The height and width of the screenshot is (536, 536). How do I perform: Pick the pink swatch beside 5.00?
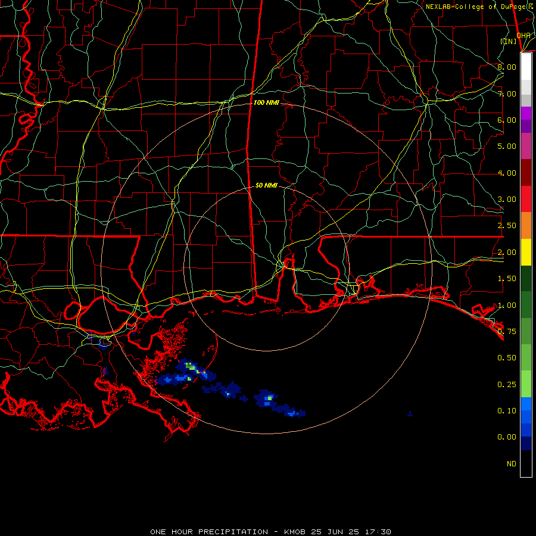tap(526, 146)
